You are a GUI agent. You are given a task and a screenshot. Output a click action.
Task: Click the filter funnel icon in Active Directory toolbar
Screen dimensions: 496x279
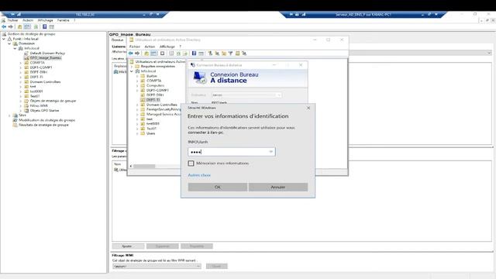click(x=231, y=53)
